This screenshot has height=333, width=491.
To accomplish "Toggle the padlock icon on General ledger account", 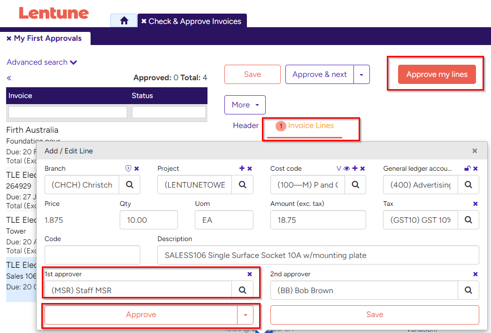I will [467, 168].
